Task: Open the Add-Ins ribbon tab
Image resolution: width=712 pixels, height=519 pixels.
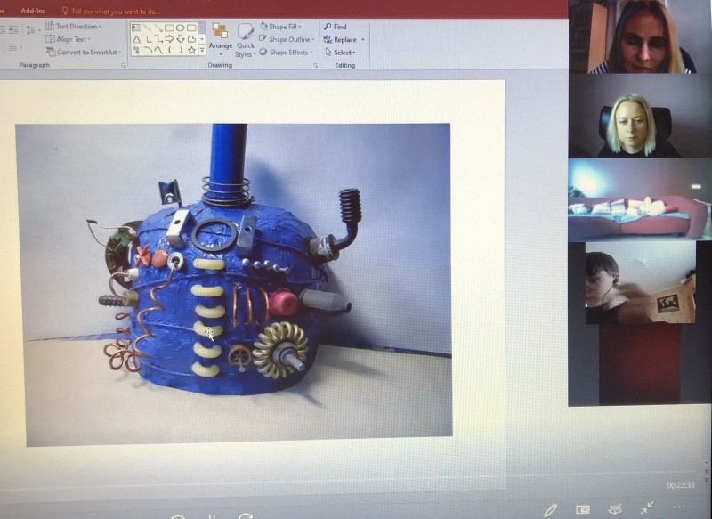Action: tap(33, 11)
